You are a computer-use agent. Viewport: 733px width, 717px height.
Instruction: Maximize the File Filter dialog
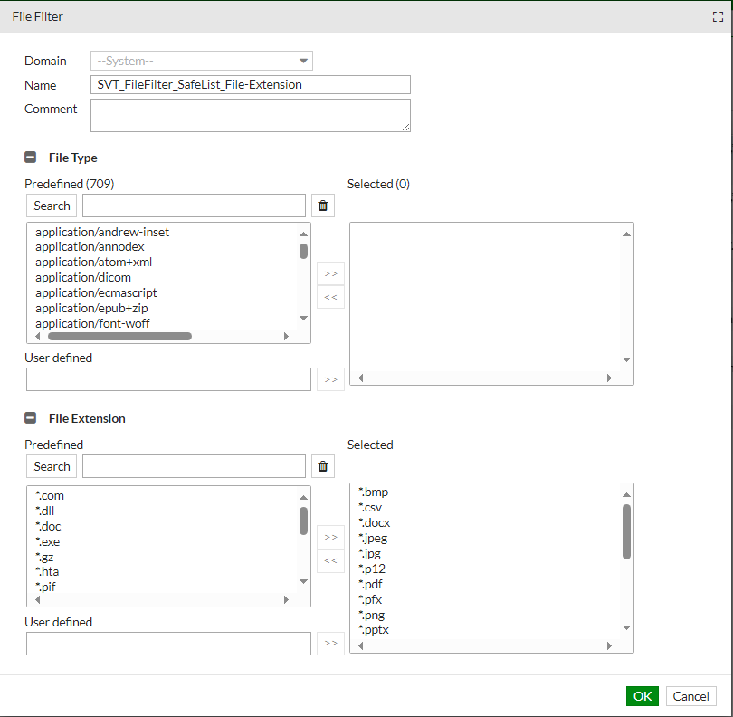(719, 16)
